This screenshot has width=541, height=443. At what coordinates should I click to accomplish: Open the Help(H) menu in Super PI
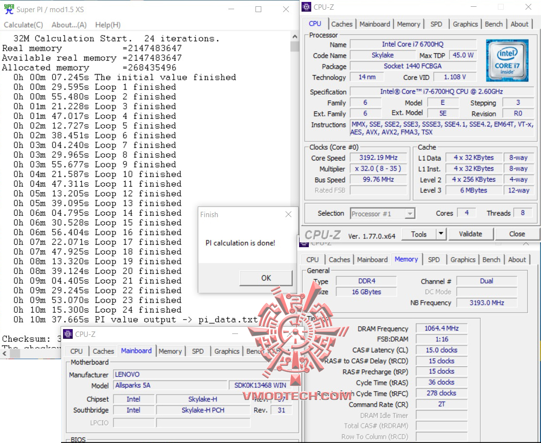pyautogui.click(x=108, y=25)
